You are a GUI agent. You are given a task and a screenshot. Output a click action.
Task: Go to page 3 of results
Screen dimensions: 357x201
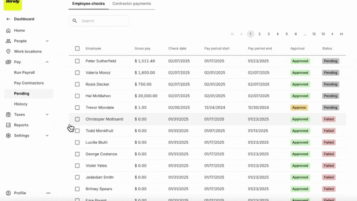point(269,34)
